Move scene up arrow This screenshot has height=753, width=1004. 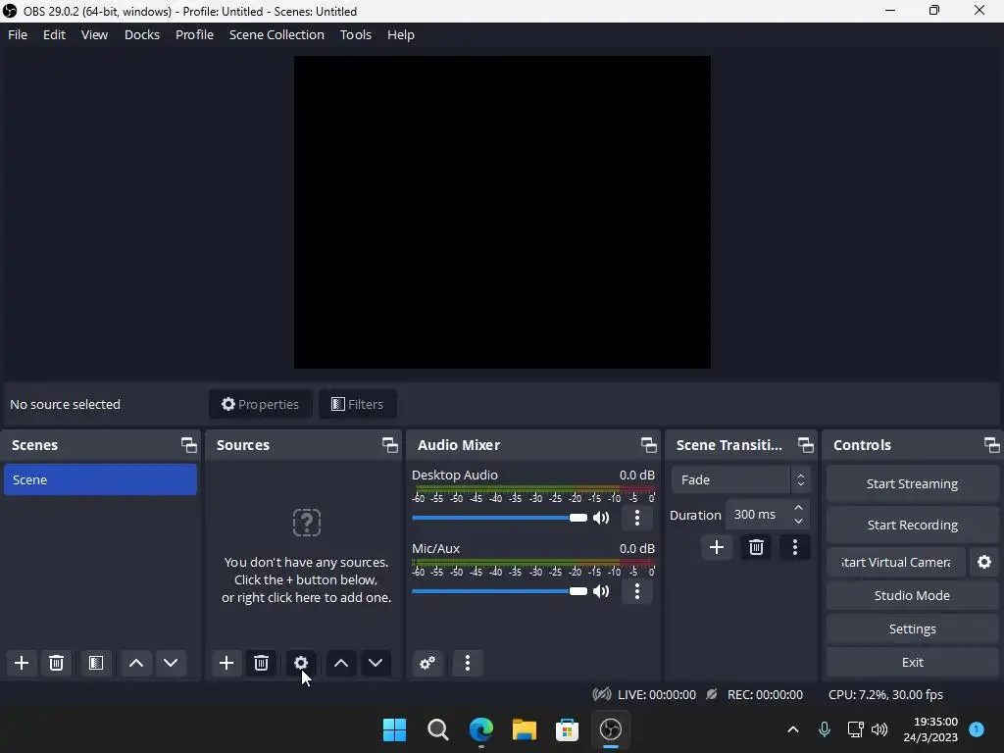click(135, 663)
